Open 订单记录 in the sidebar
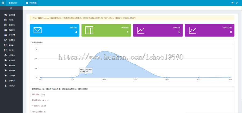 pos(11,75)
